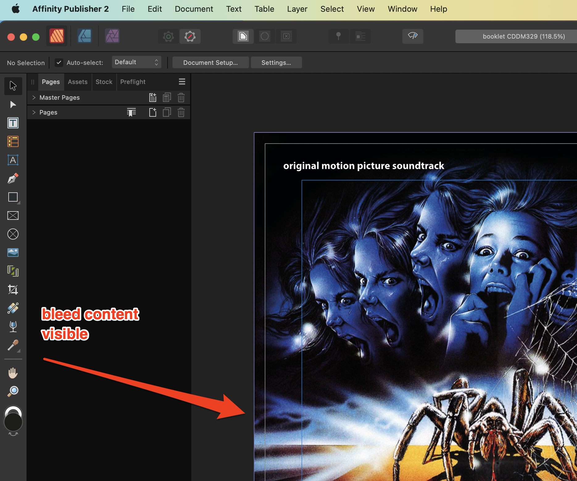Expand the Master Pages section
Viewport: 577px width, 481px height.
[34, 98]
